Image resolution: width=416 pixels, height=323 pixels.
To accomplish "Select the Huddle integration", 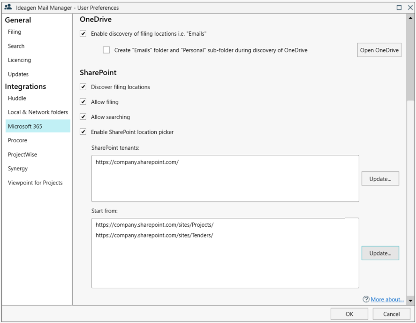I will point(18,98).
